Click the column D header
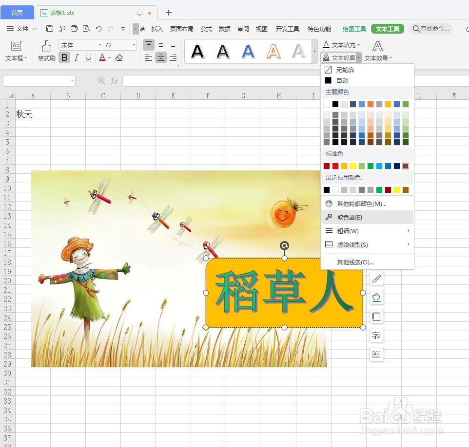 pos(138,95)
